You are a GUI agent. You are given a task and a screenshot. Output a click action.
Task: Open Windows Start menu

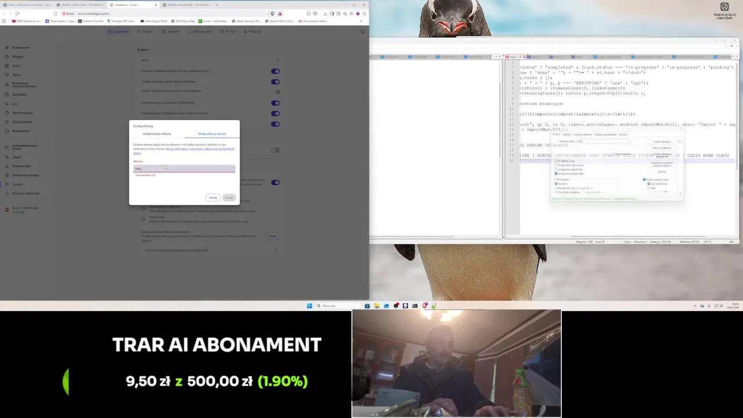(x=309, y=305)
